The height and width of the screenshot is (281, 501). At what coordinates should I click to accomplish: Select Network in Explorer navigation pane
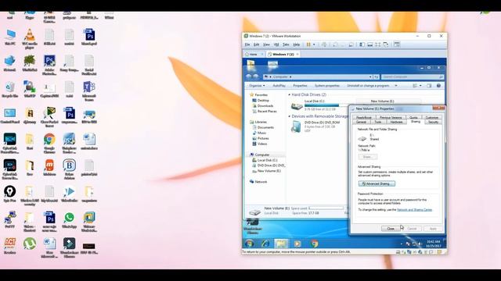pyautogui.click(x=258, y=182)
